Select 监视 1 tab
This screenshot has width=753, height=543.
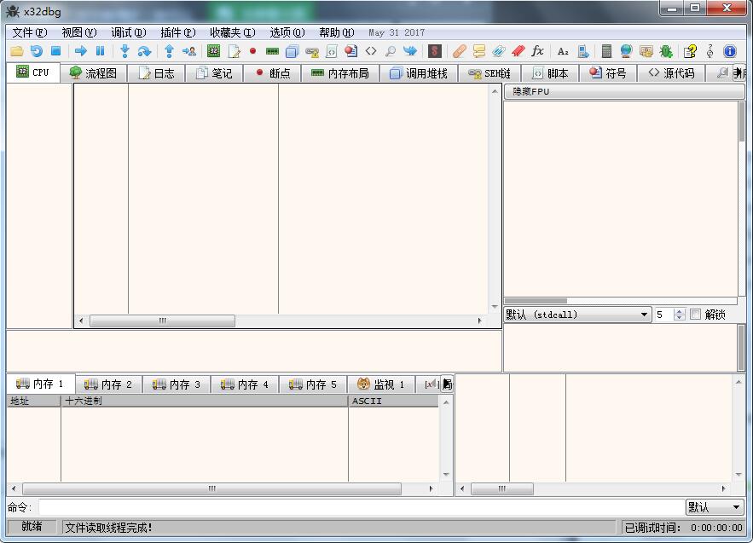point(381,384)
